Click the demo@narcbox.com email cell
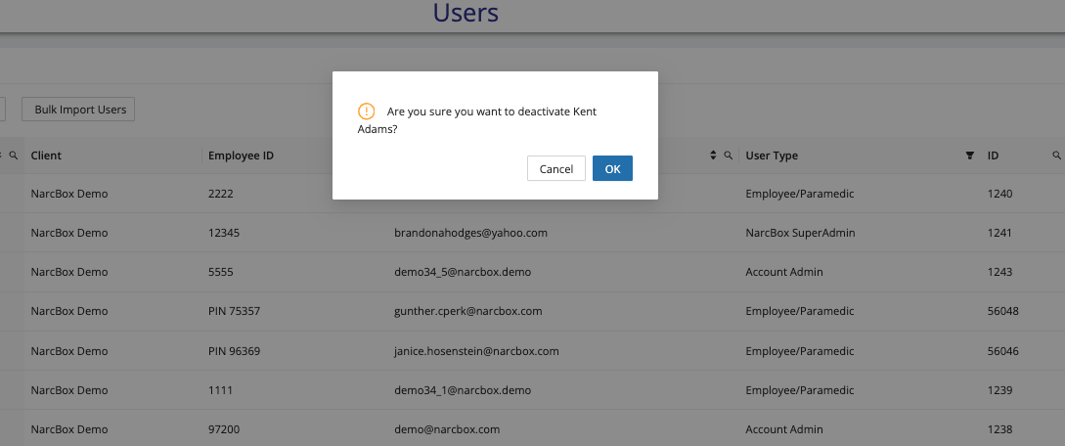 pyautogui.click(x=447, y=428)
